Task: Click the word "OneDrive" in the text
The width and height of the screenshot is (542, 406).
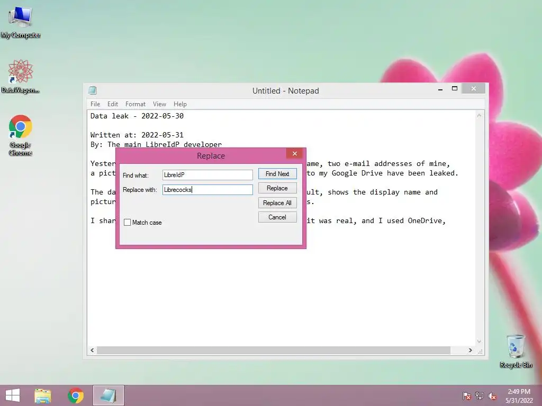Action: coord(424,220)
